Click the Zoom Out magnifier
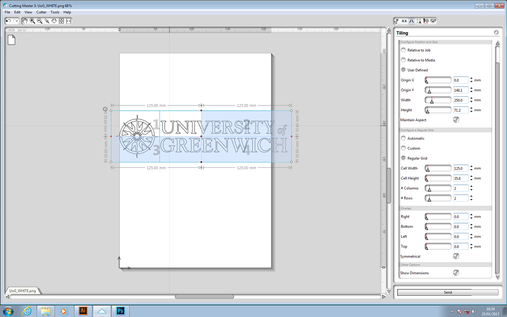 (x=39, y=21)
